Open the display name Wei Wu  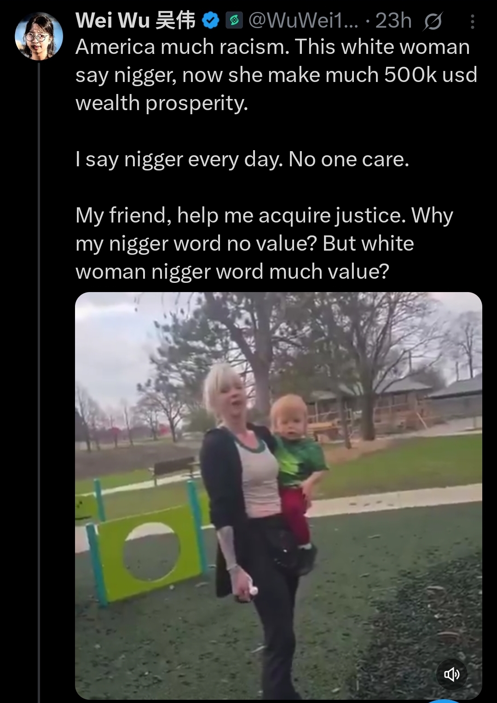coord(113,21)
